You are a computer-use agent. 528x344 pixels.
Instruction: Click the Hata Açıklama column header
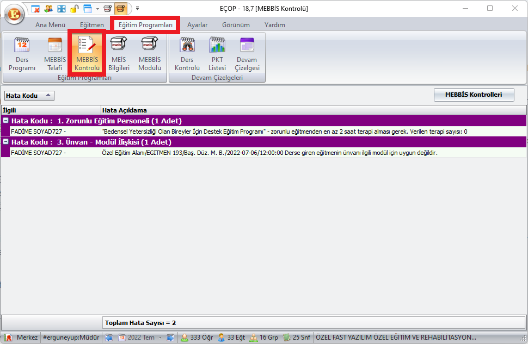point(314,110)
